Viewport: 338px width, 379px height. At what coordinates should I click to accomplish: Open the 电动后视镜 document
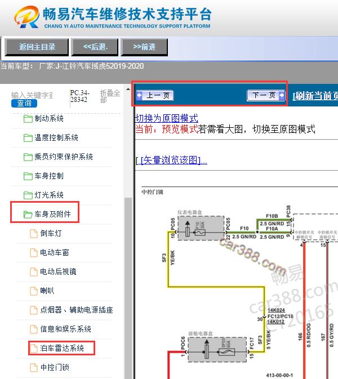[58, 271]
